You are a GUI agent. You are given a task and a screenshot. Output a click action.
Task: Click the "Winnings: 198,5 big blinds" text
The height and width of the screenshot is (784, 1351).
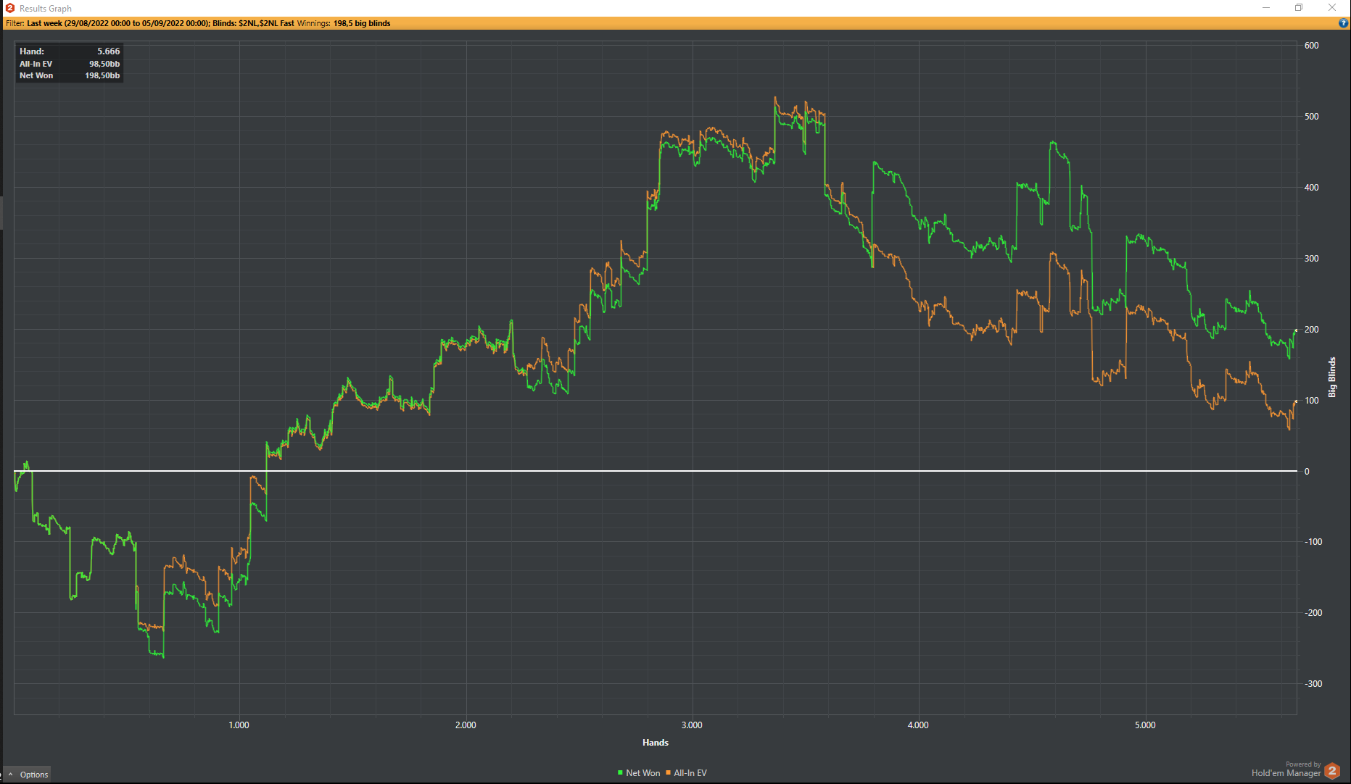click(344, 23)
